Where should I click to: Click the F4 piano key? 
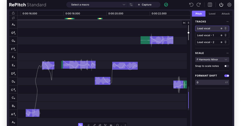(13, 57)
